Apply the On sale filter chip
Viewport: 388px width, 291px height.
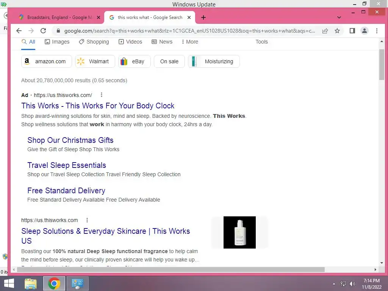(169, 61)
